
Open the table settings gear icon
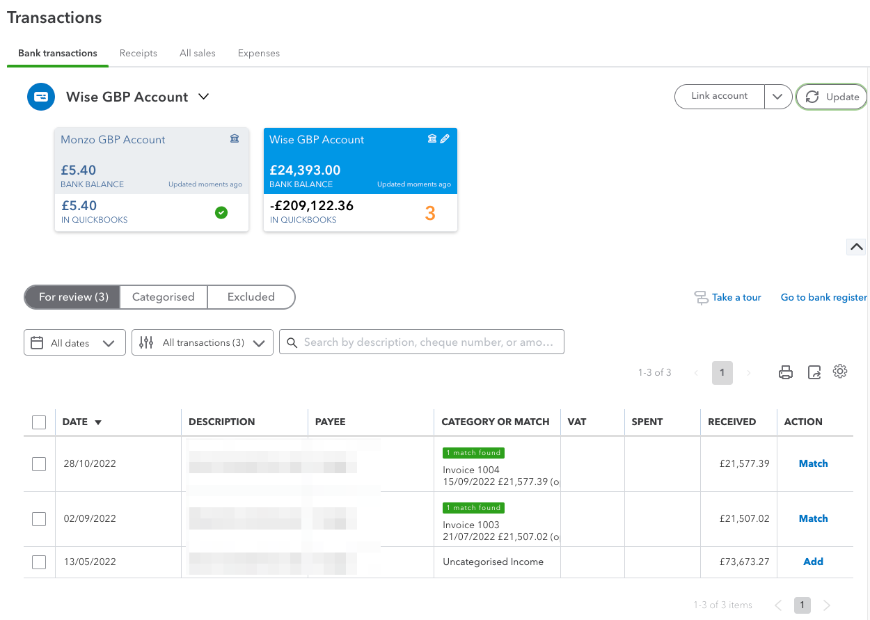[x=840, y=372]
